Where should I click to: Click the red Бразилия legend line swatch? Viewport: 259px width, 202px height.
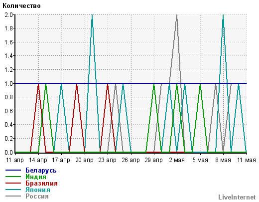[13, 183]
